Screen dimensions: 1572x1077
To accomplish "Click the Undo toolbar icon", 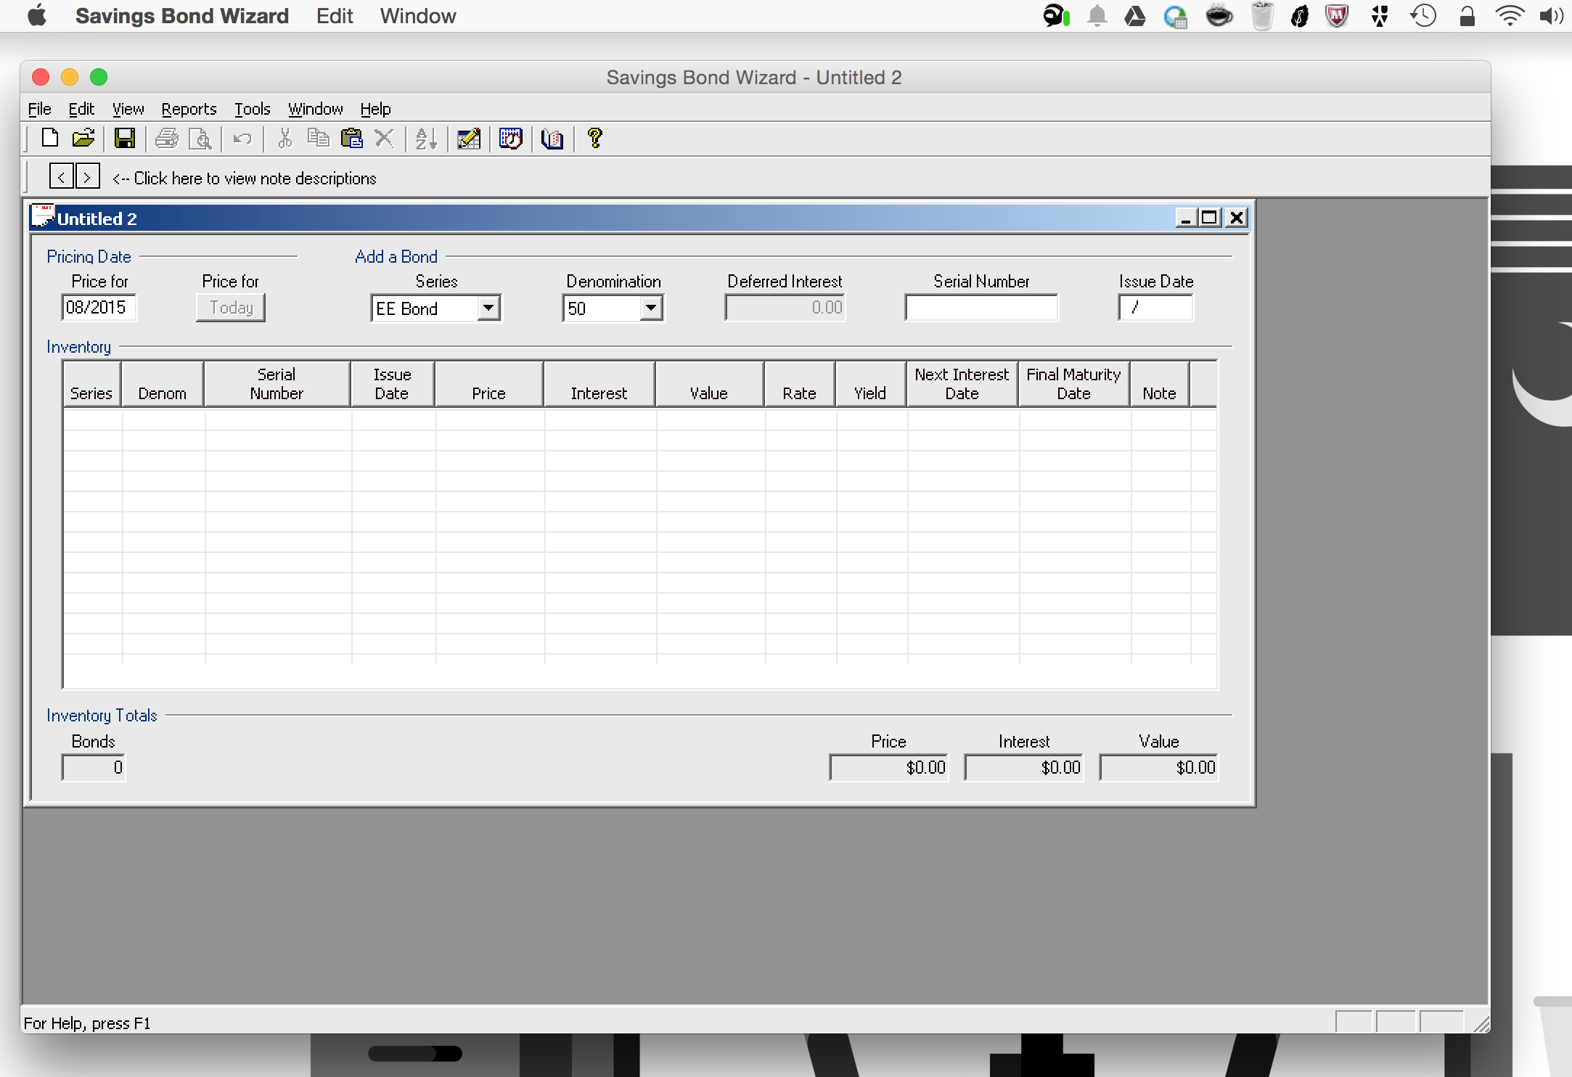I will (242, 138).
